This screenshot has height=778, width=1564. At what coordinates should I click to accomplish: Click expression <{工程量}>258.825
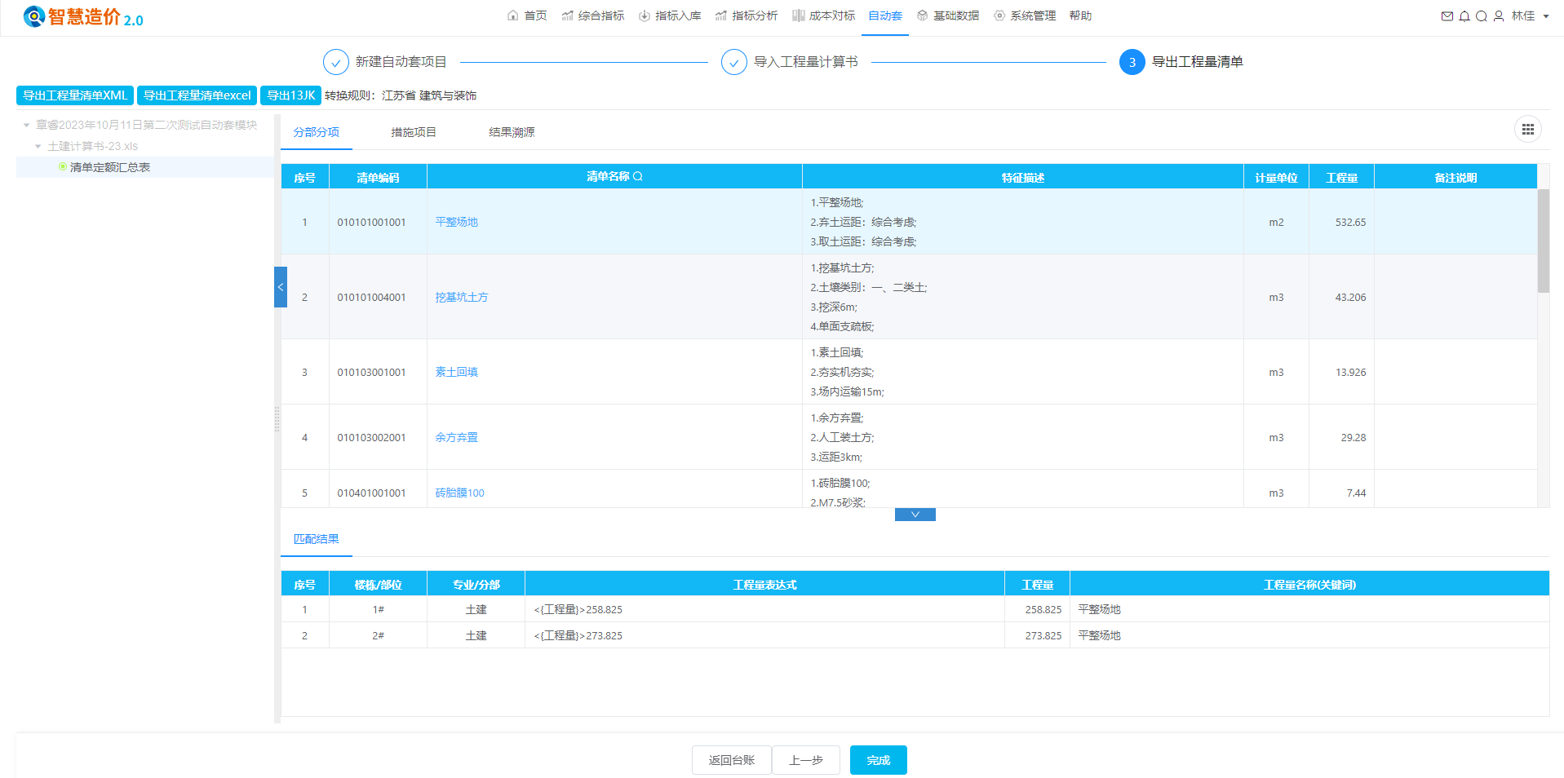(578, 609)
